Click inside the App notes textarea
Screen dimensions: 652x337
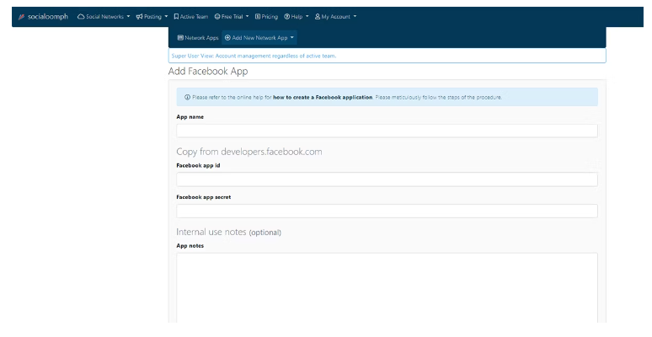(x=387, y=288)
